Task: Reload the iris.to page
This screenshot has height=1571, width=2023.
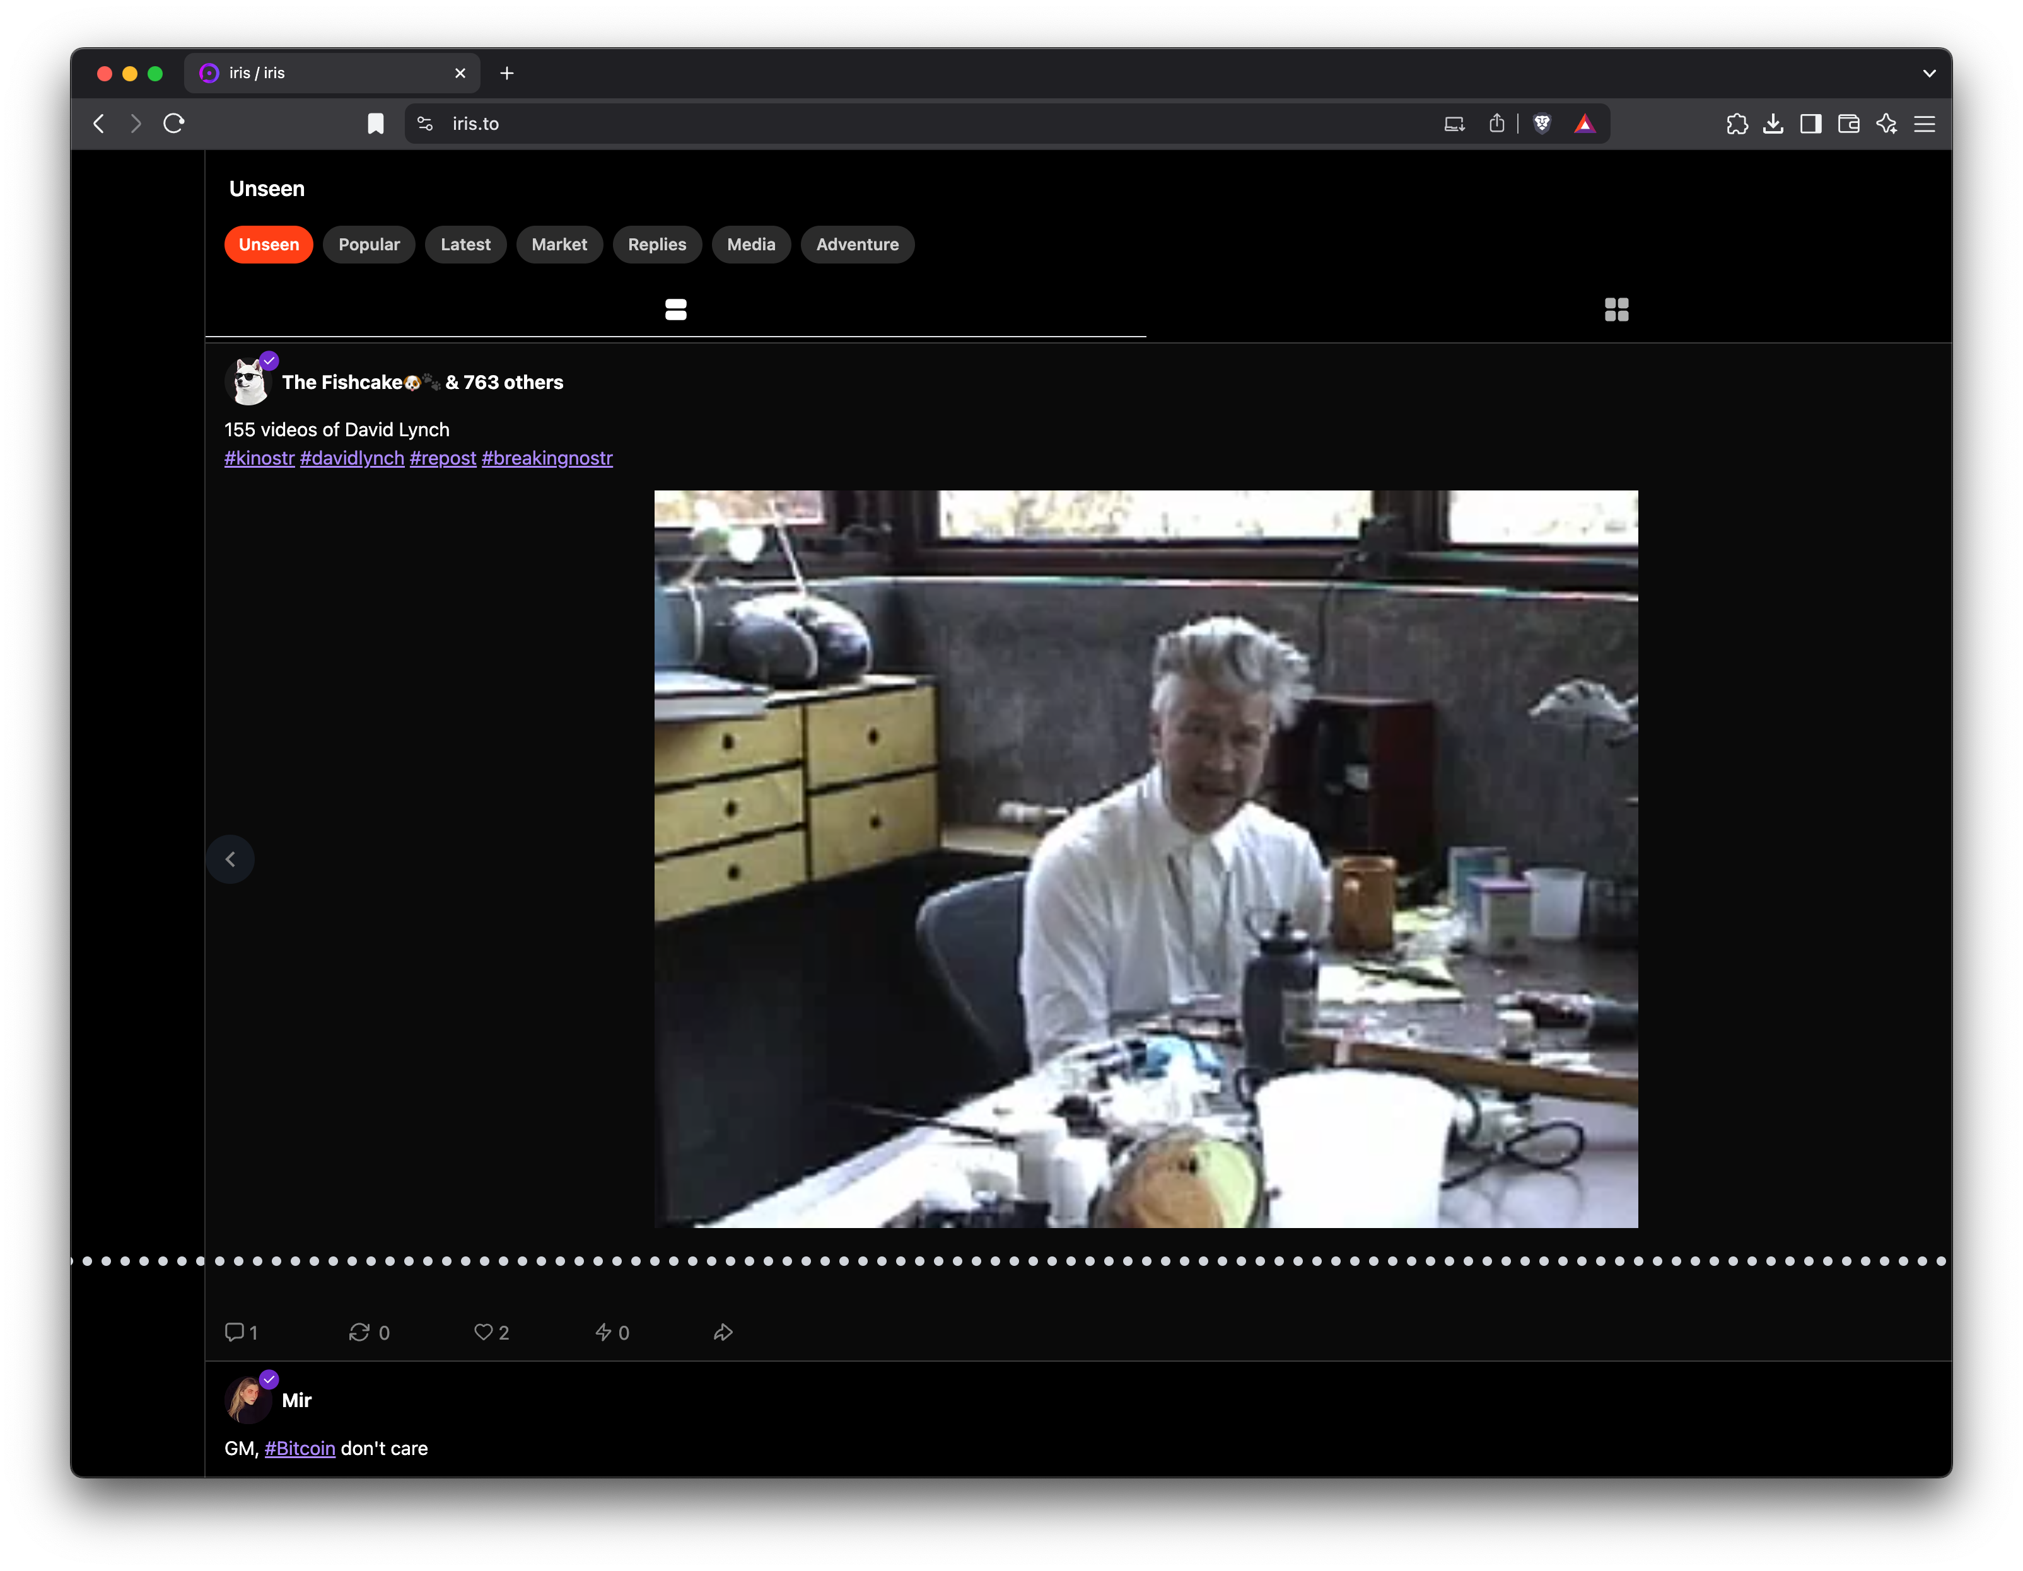Action: click(x=174, y=123)
